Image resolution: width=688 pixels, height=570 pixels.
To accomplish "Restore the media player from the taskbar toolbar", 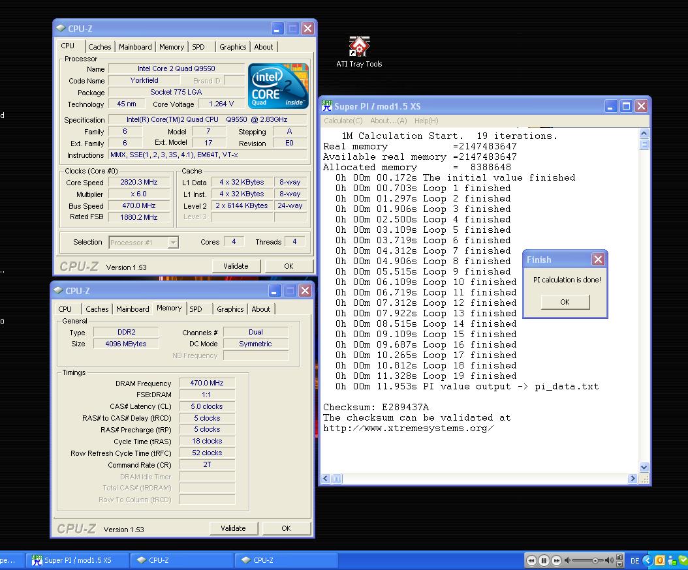I will (619, 557).
